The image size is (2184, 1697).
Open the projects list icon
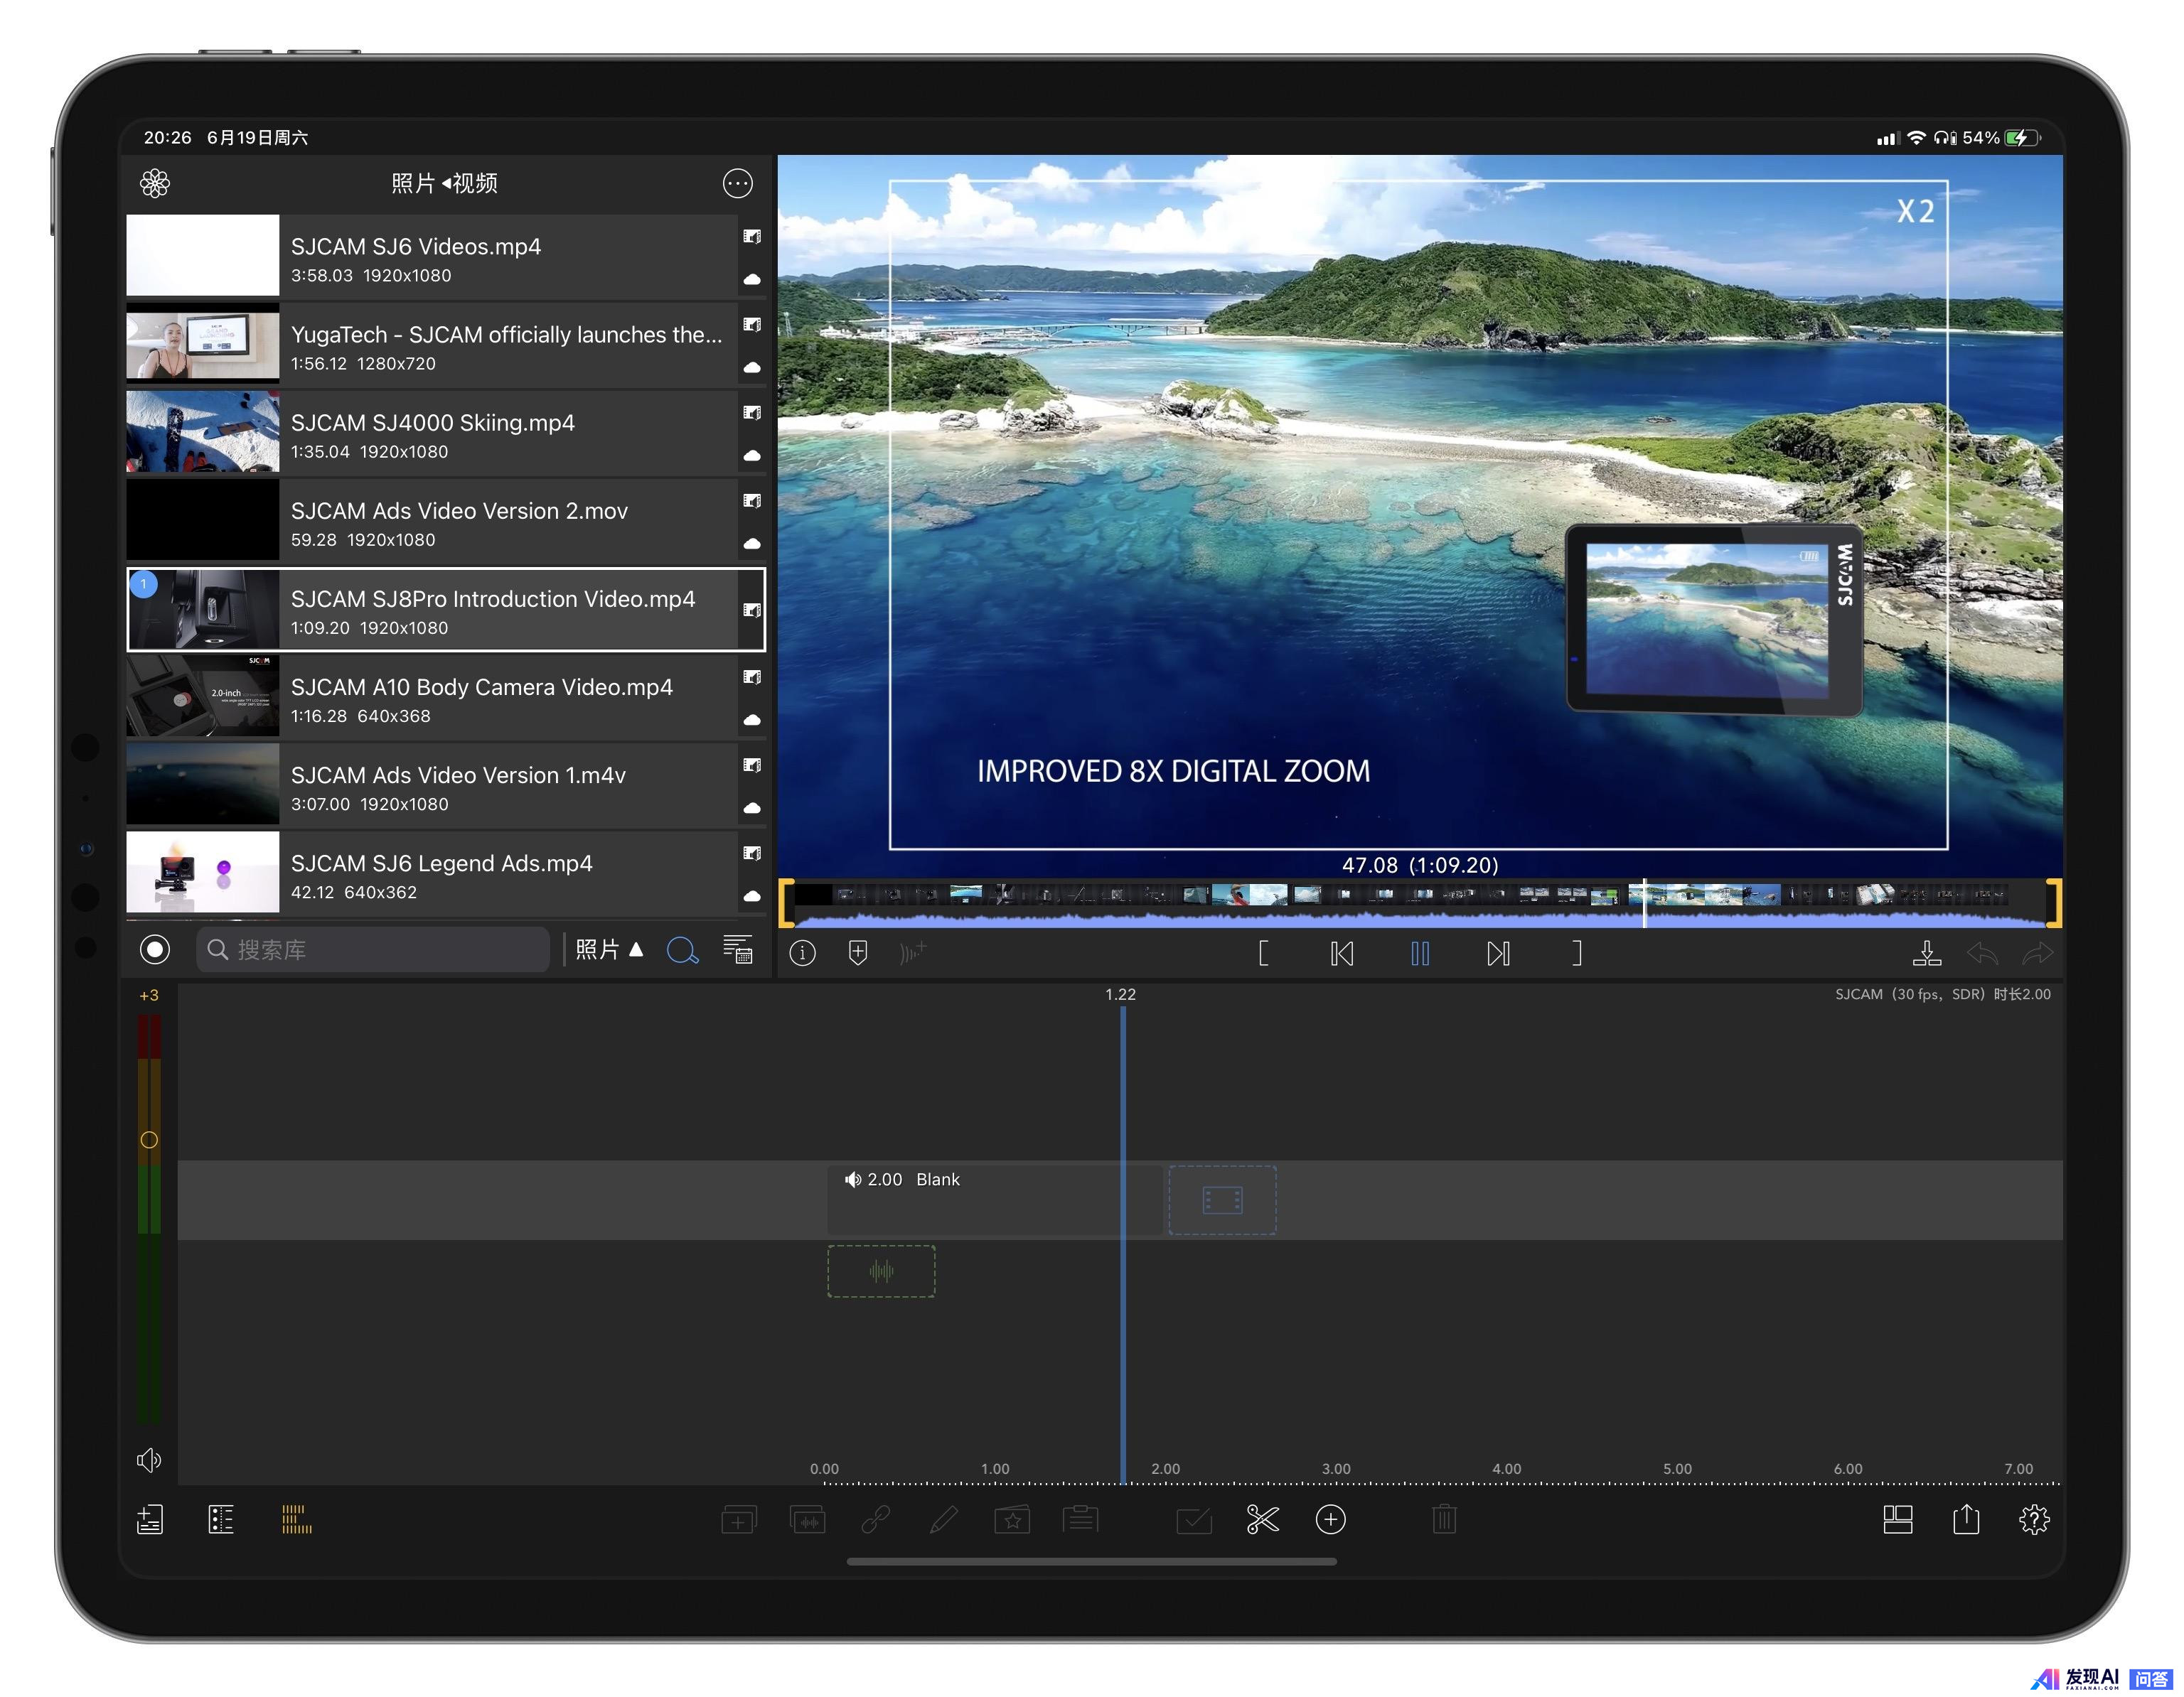point(150,1520)
